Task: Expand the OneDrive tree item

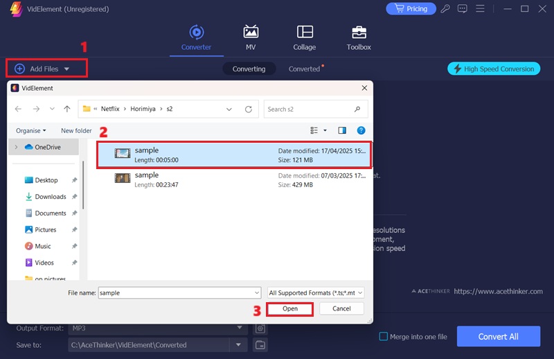Action: click(16, 147)
